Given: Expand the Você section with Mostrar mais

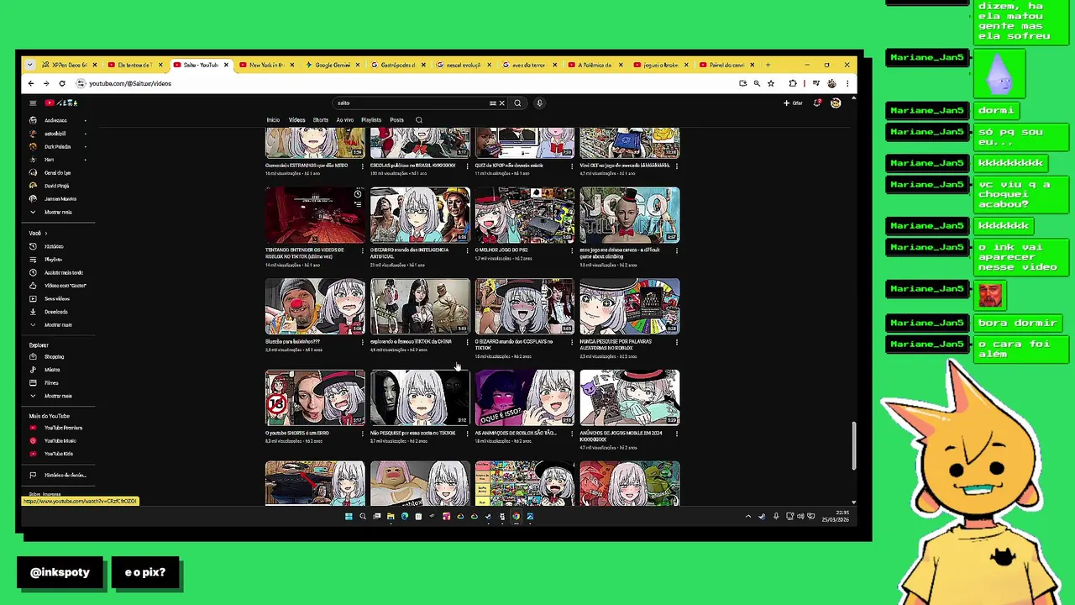Looking at the screenshot, I should (58, 325).
